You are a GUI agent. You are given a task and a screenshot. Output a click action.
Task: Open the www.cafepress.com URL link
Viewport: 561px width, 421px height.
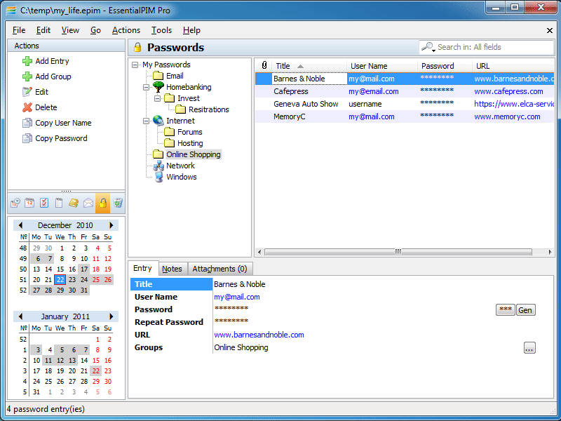click(508, 91)
